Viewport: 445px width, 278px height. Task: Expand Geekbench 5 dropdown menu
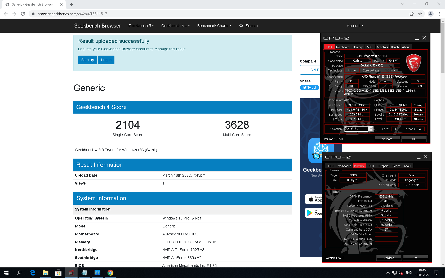141,26
